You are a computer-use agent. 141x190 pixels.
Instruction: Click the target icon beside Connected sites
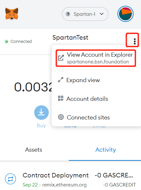click(x=61, y=117)
